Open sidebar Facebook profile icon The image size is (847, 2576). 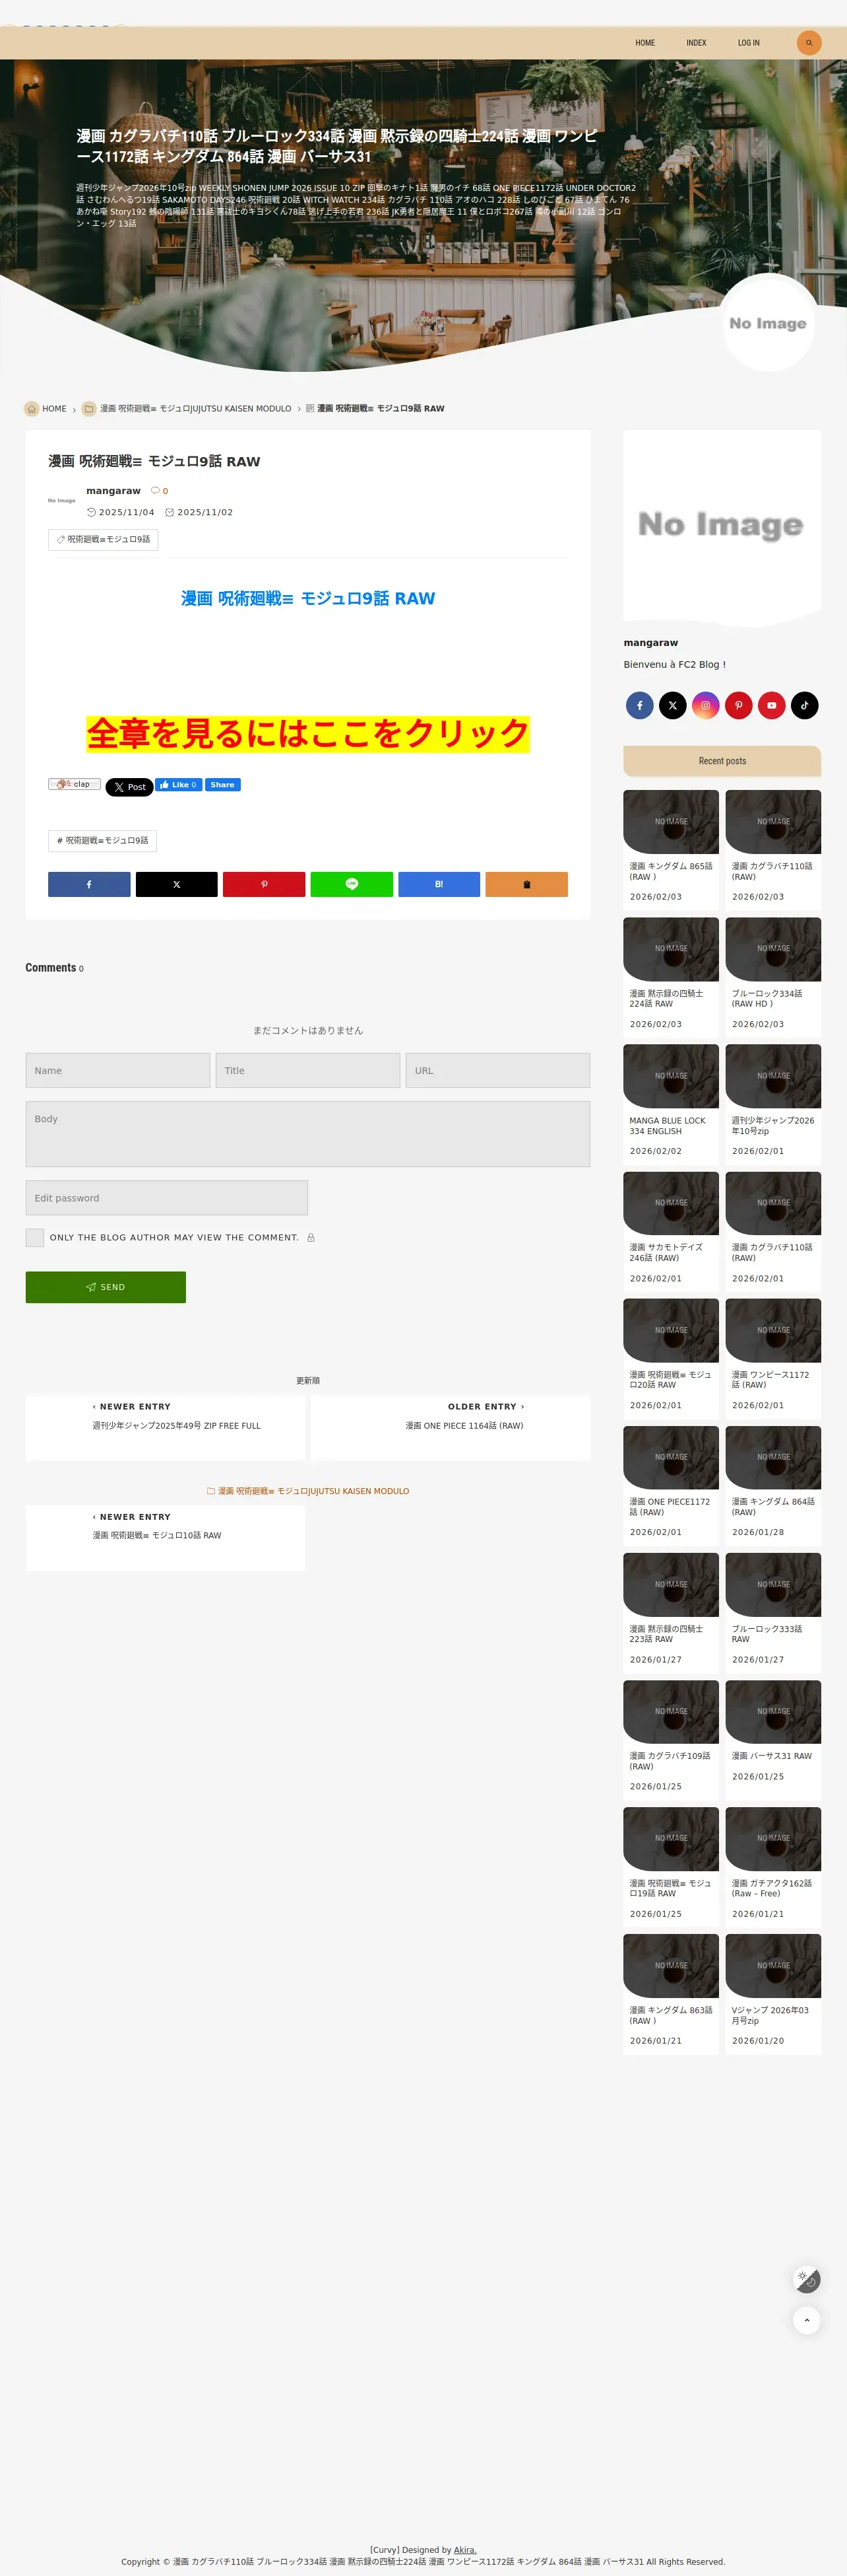641,705
